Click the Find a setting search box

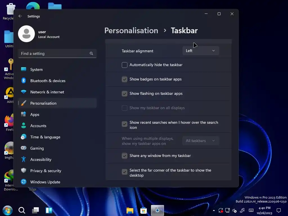57,53
